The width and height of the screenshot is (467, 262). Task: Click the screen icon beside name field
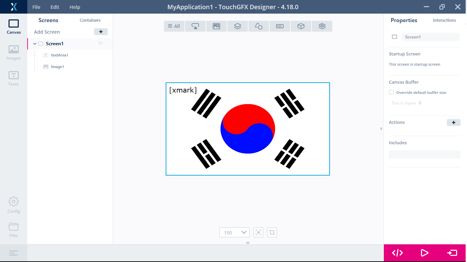click(394, 37)
